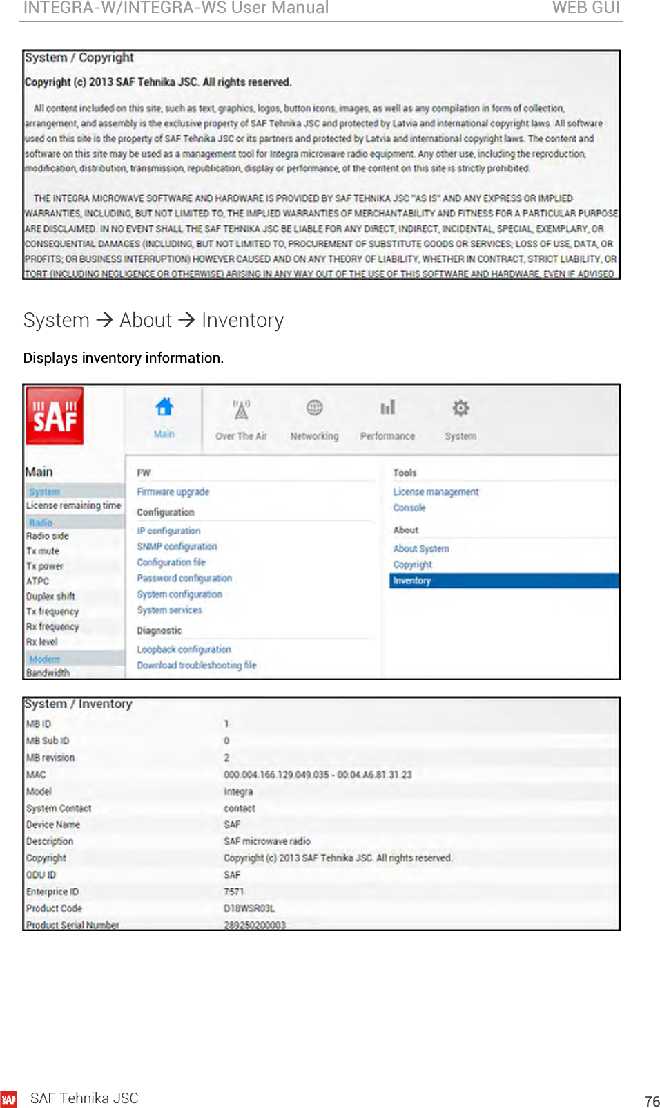Click the 'Tools' section heading
The width and height of the screenshot is (660, 1108).
click(x=405, y=473)
